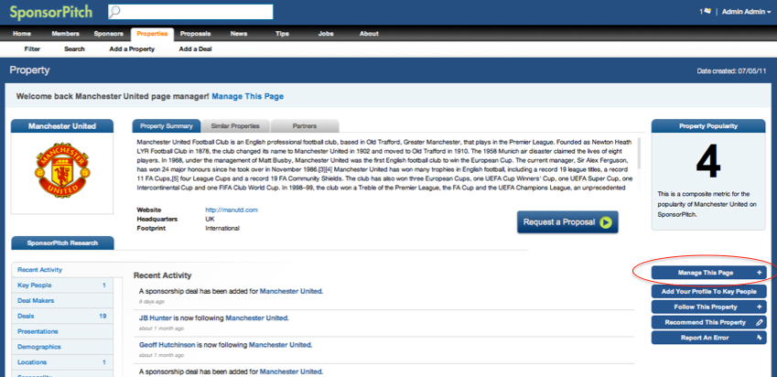
Task: Click the property summary text scrollbar
Action: (x=639, y=154)
